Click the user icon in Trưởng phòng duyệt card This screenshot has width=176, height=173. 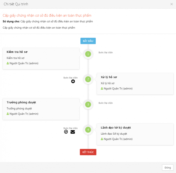pyautogui.click(x=8, y=114)
